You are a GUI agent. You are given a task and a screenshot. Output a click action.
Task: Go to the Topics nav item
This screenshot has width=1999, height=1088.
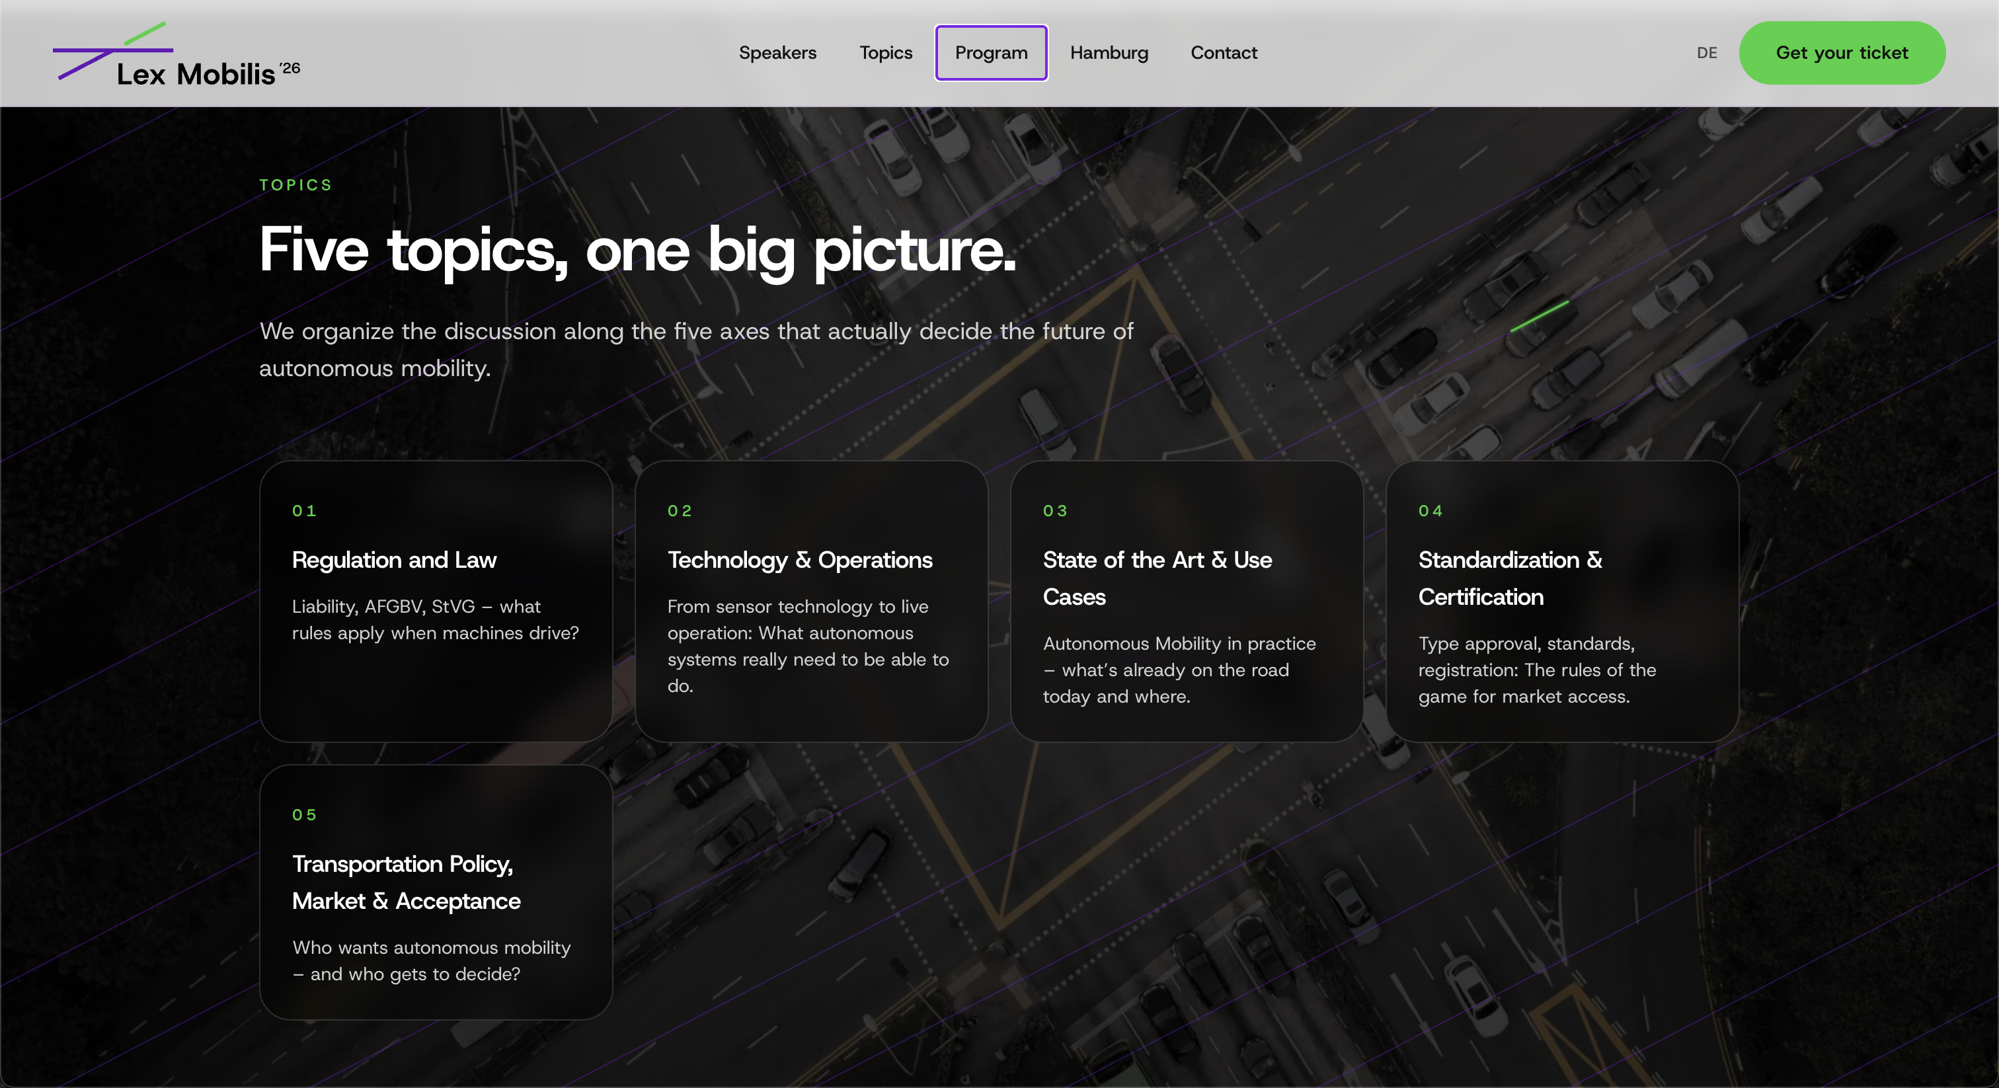(x=885, y=53)
